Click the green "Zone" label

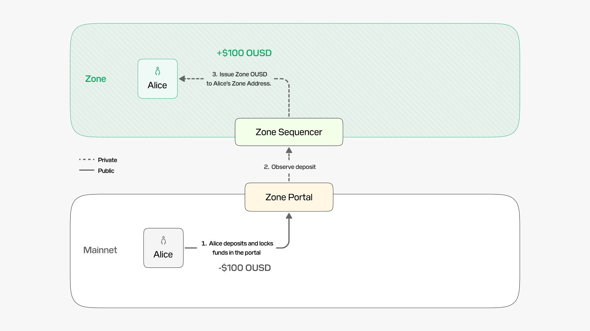[x=96, y=79]
